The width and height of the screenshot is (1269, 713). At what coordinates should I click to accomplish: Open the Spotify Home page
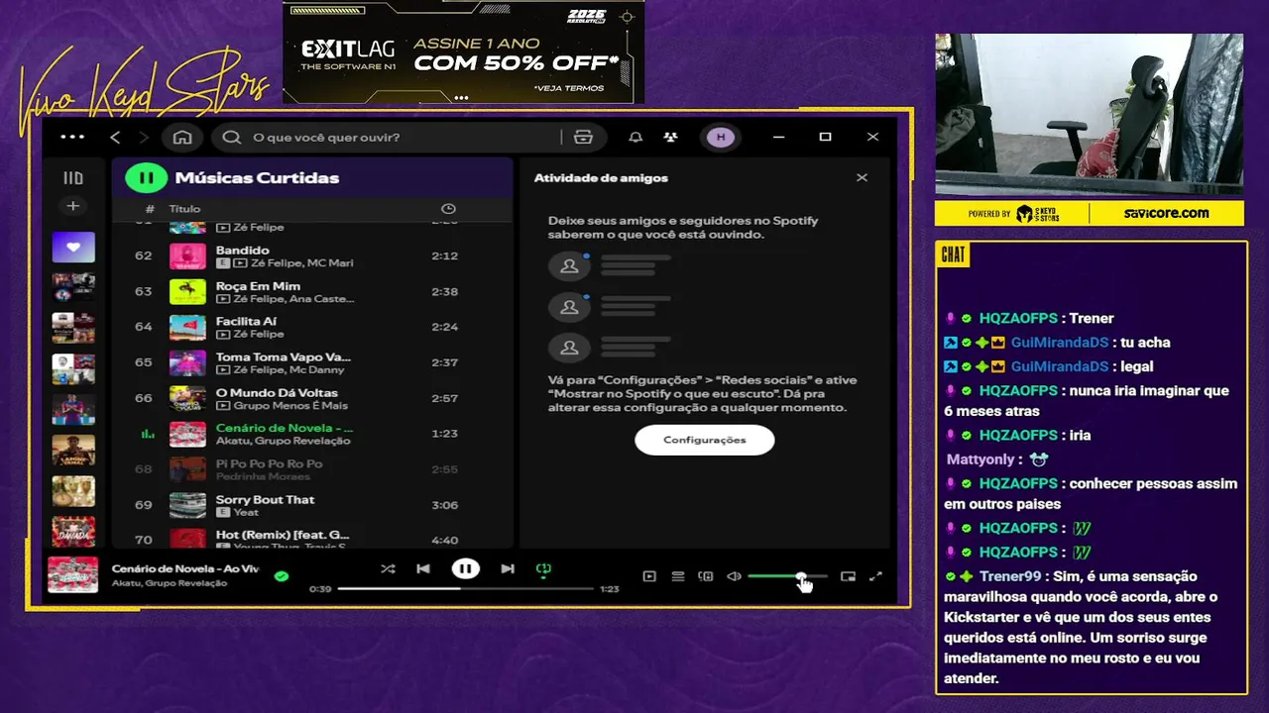[182, 137]
